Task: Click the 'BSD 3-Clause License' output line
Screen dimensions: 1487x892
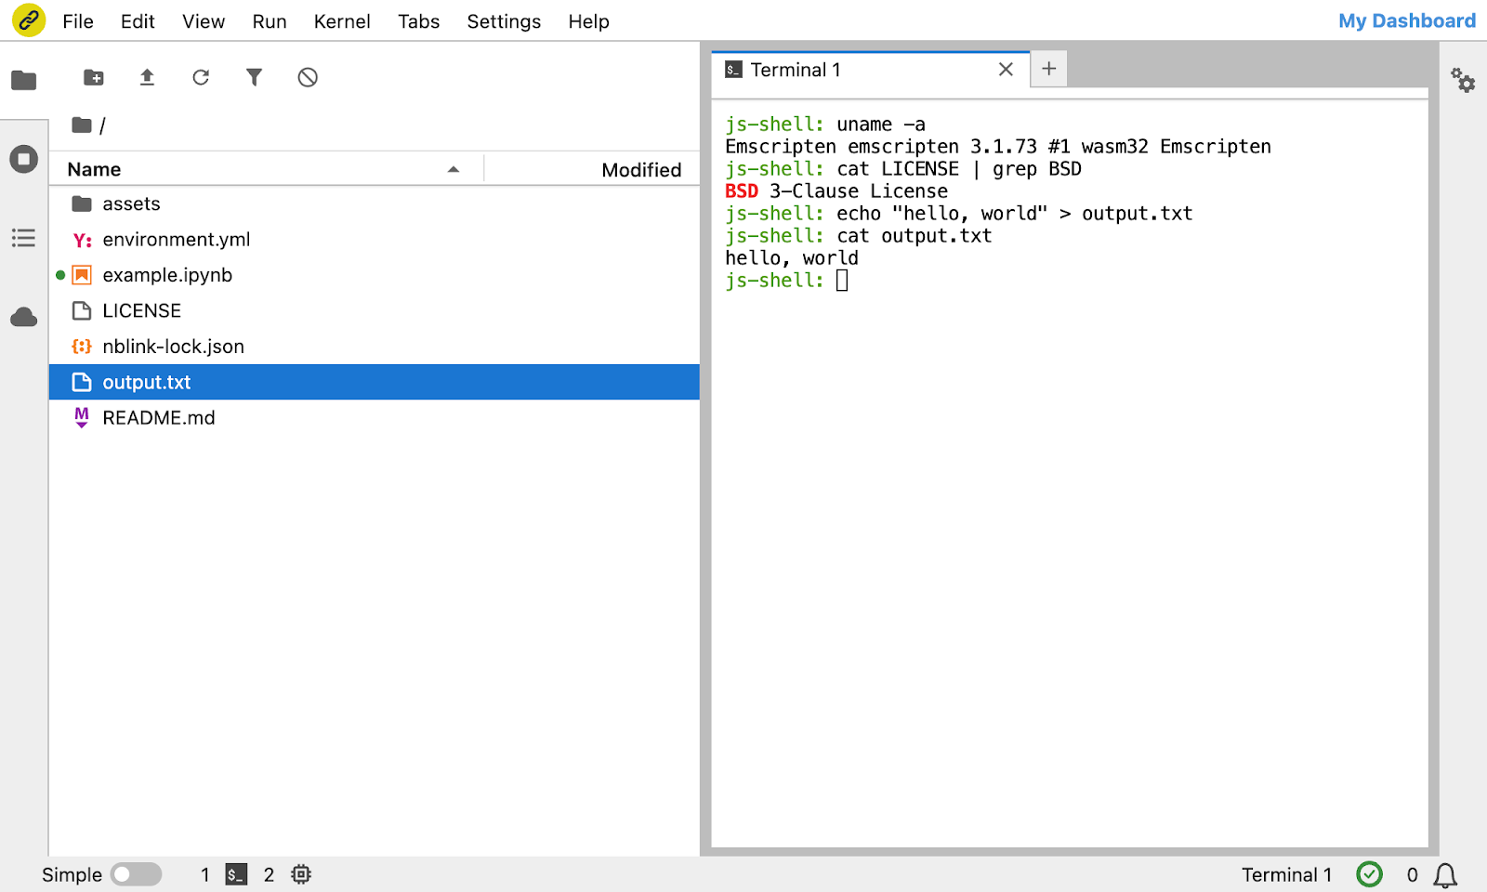Action: pyautogui.click(x=836, y=191)
